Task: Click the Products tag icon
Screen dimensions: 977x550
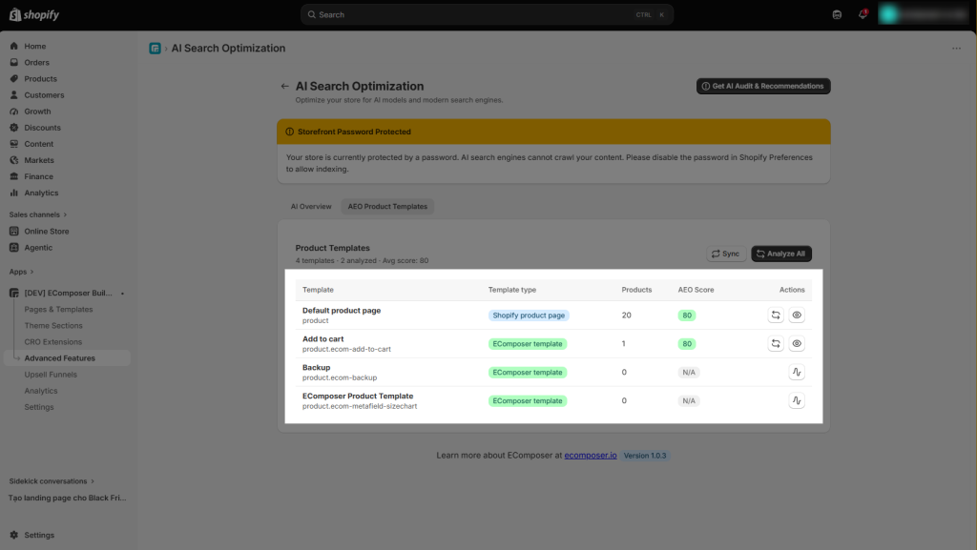Action: tap(13, 78)
